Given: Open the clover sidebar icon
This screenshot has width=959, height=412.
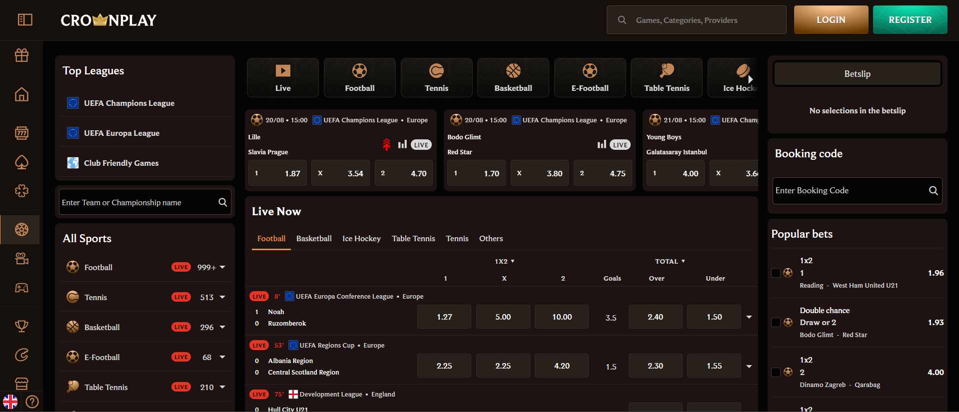Looking at the screenshot, I should point(21,191).
